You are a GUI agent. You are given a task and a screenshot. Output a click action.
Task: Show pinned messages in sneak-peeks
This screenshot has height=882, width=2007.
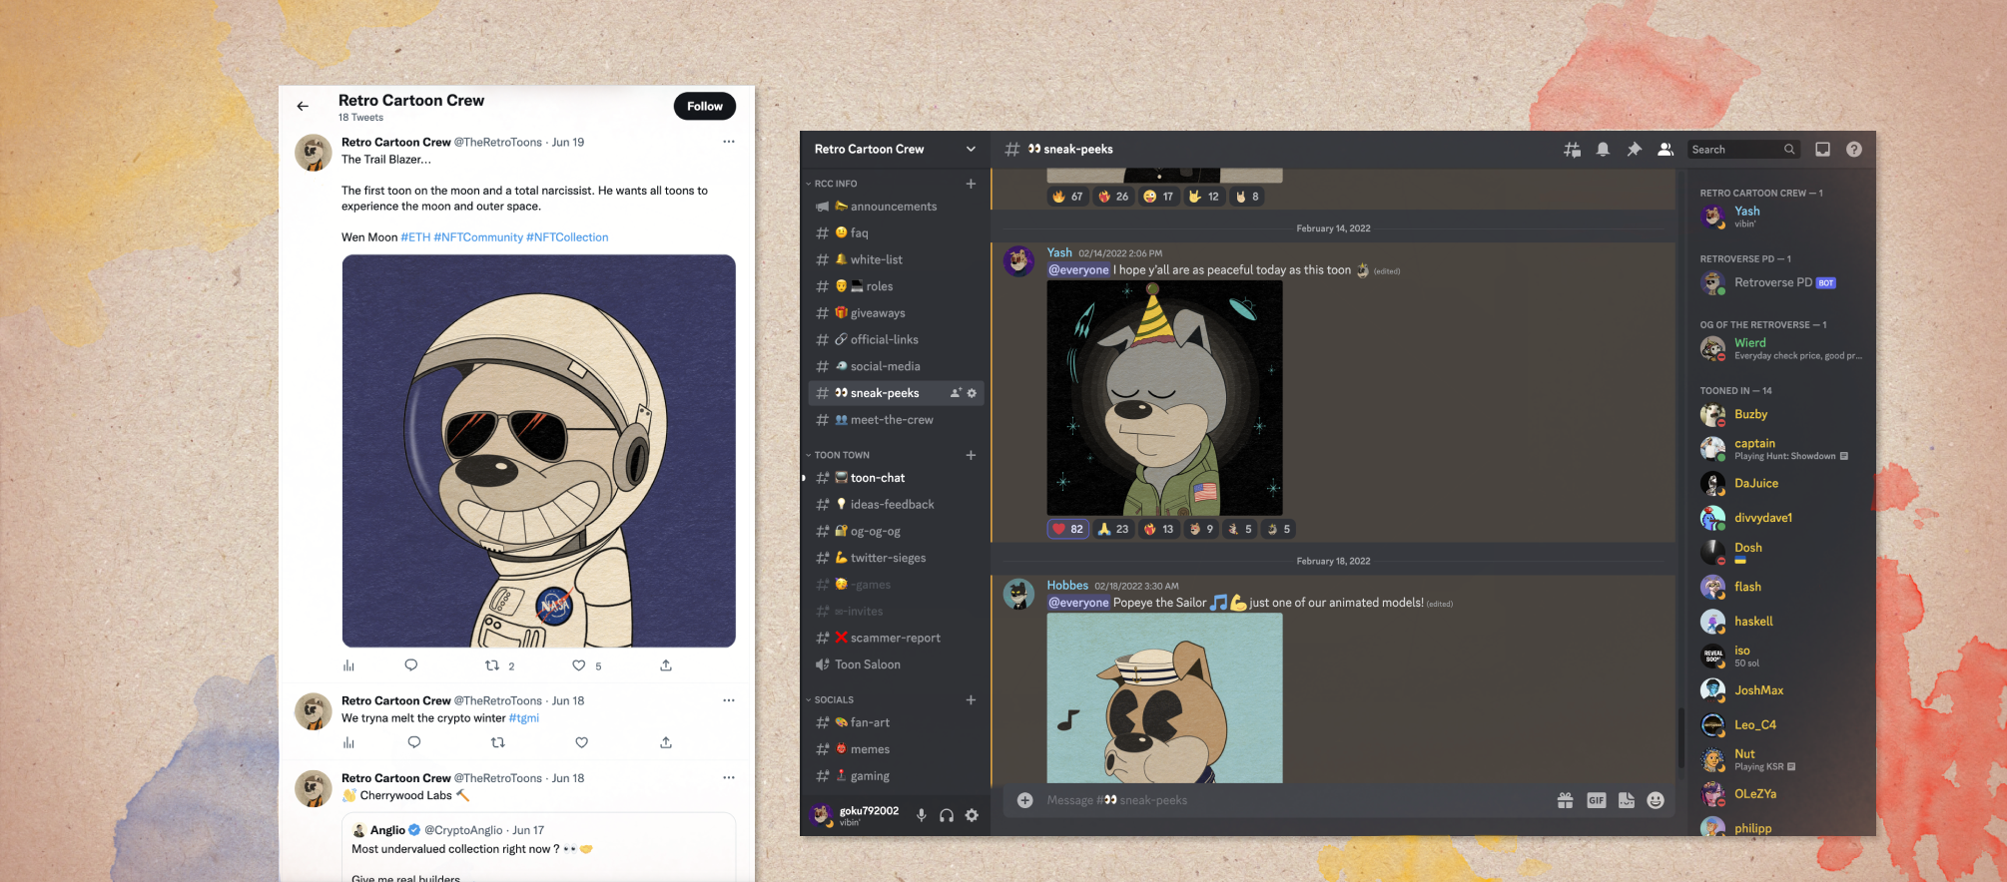point(1634,150)
